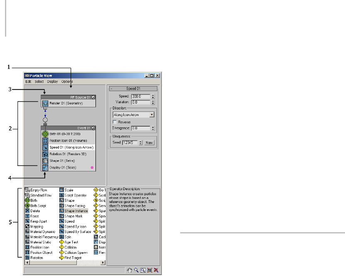Toggle Event 01 lightbulb on/off
Viewport: 345px width, 280px height.
[x=93, y=128]
